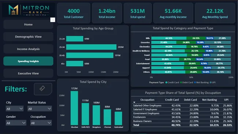Click Total Spend by Category and Payment Type title
Screen dimensions: 238x134
pyautogui.click(x=183, y=28)
